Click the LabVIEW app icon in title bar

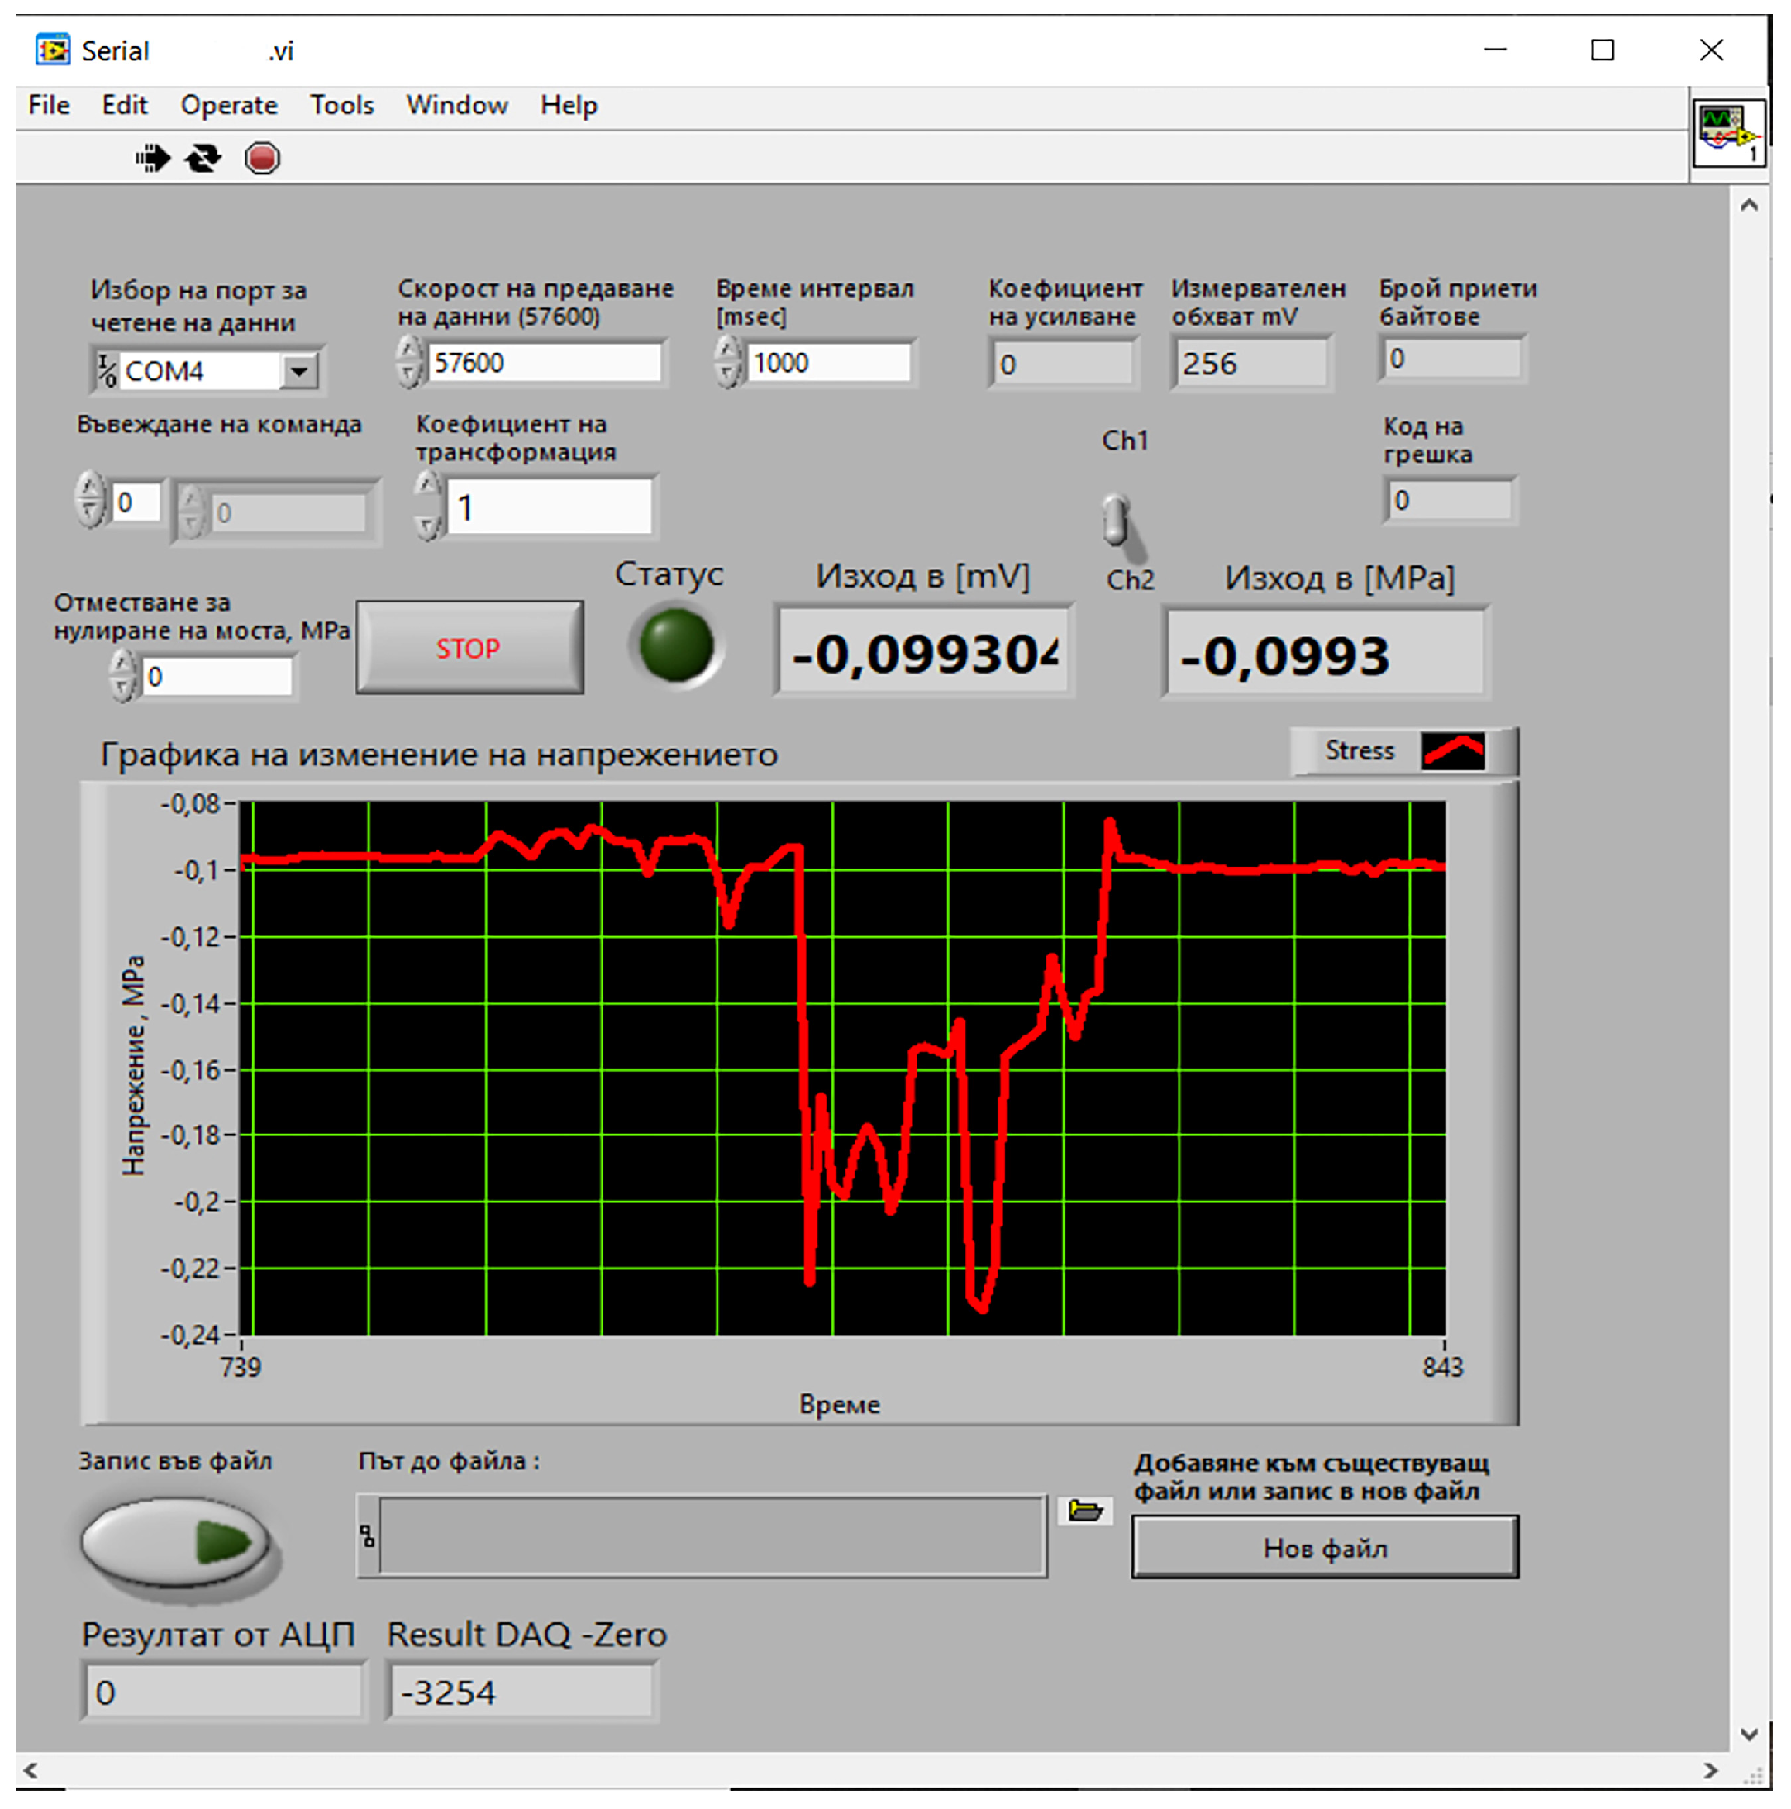[52, 50]
